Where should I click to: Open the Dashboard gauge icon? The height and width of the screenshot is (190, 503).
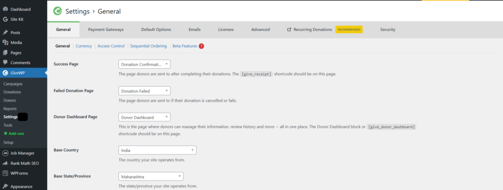5,9
